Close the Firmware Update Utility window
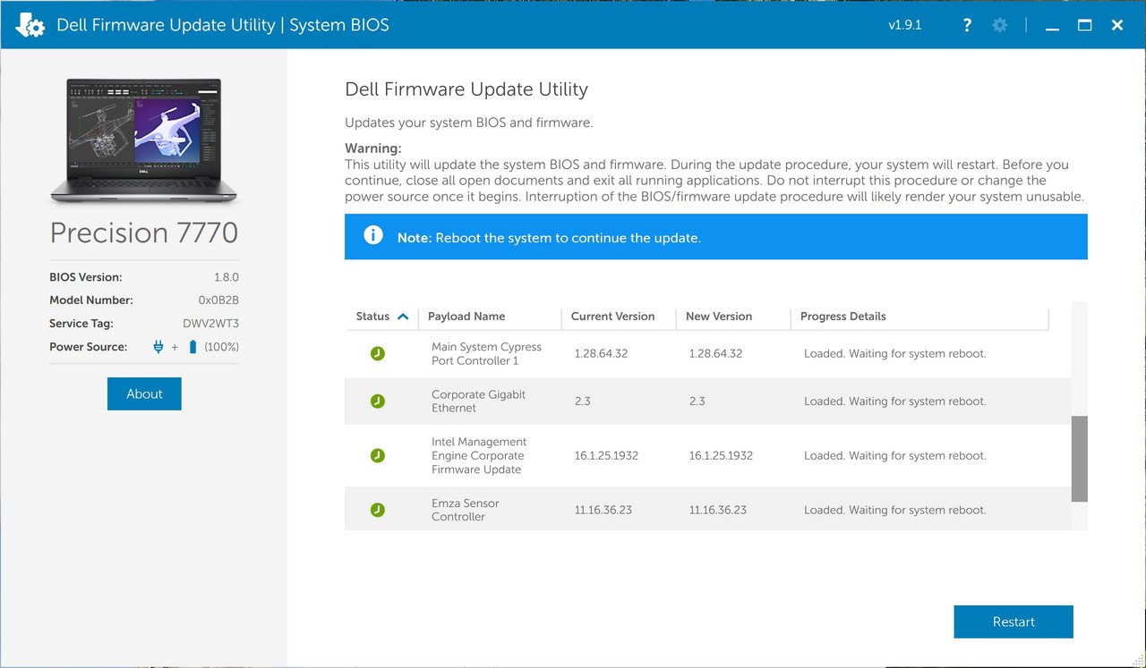Image resolution: width=1146 pixels, height=668 pixels. click(x=1117, y=25)
